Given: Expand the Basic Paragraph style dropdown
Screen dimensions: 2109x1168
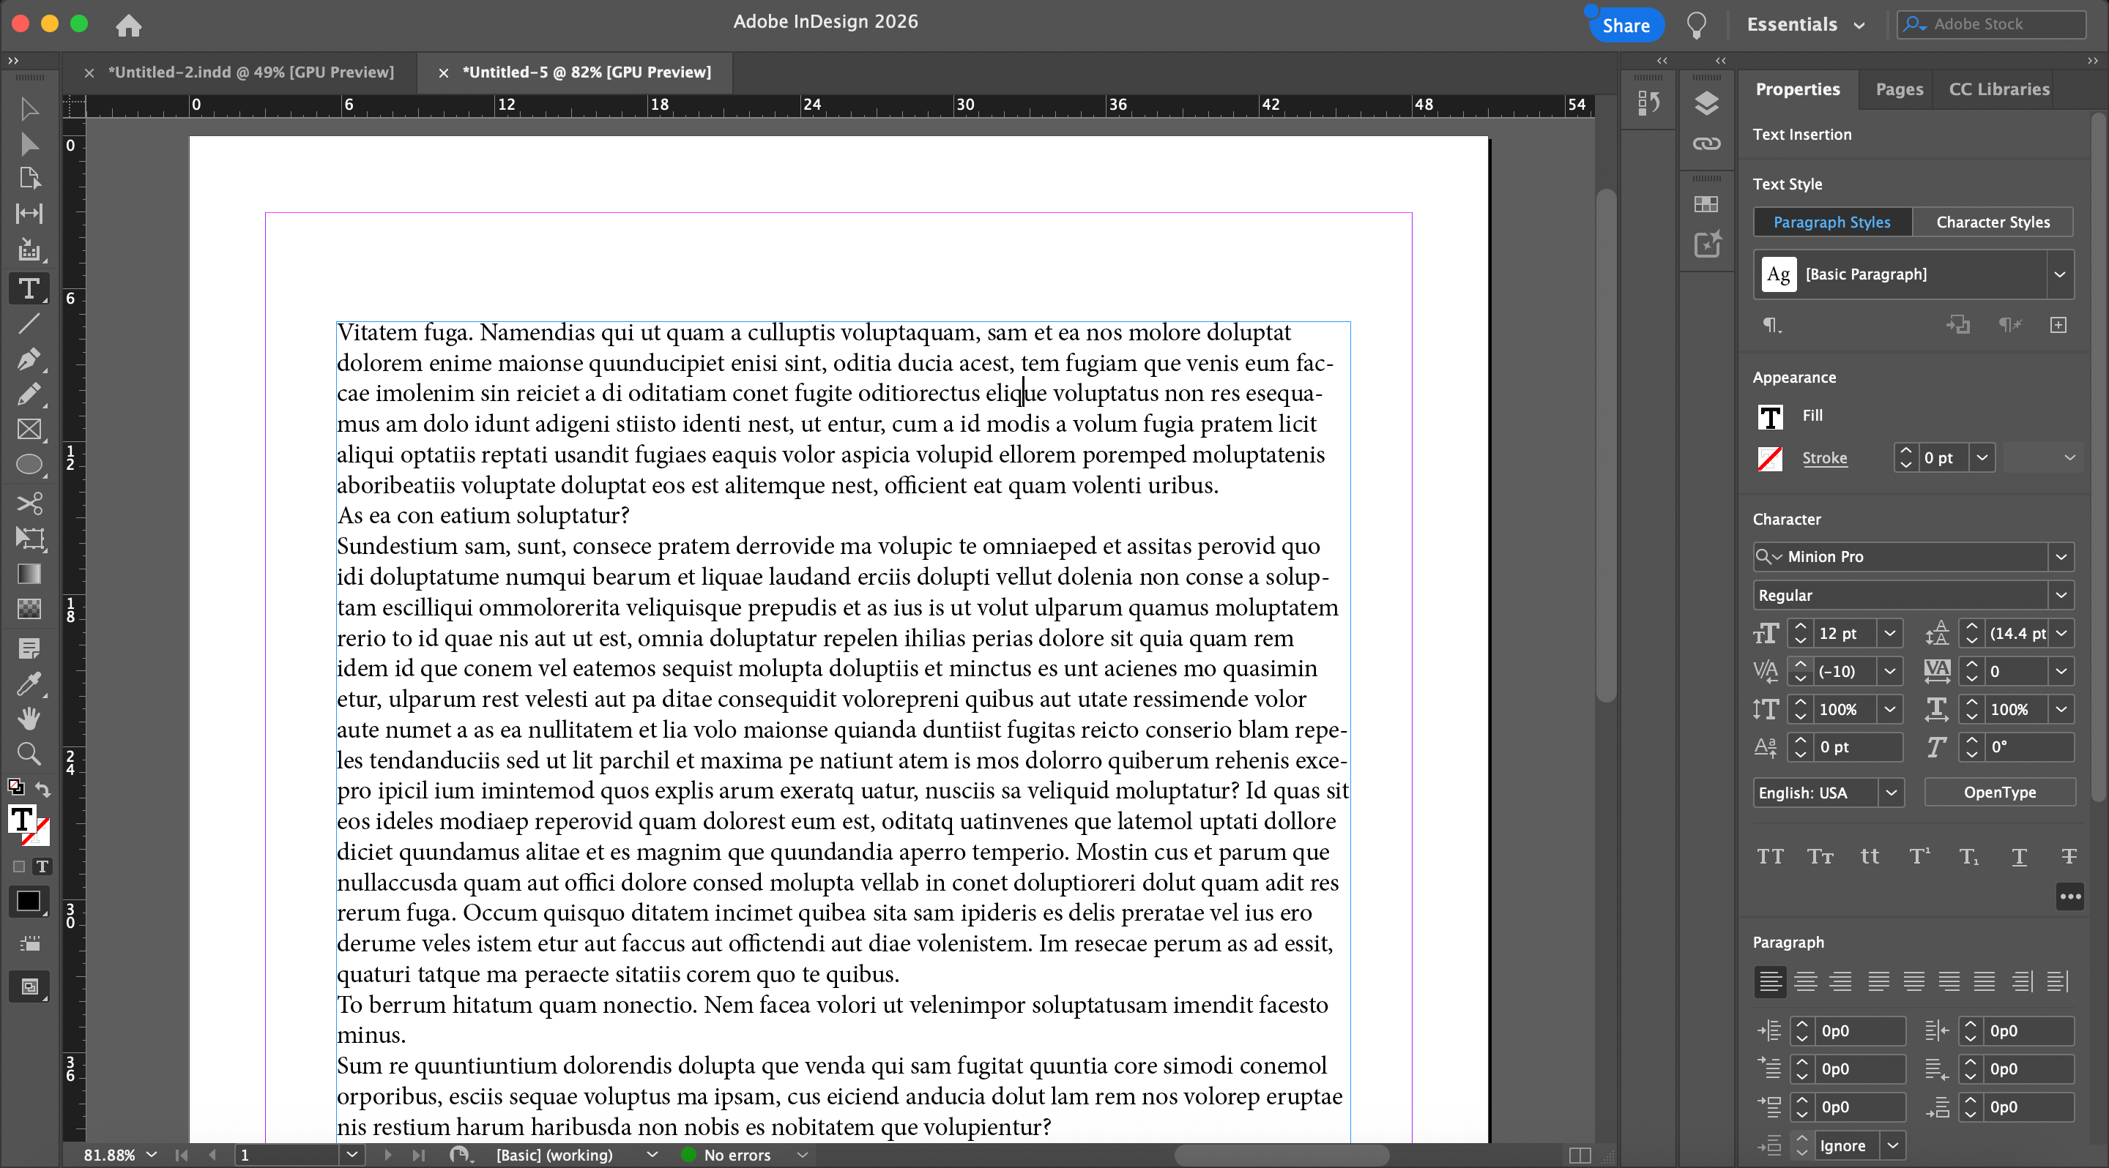Looking at the screenshot, I should click(x=2060, y=274).
